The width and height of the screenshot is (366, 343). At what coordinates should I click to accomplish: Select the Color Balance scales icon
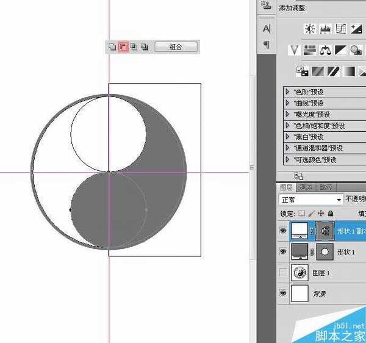[x=325, y=50]
